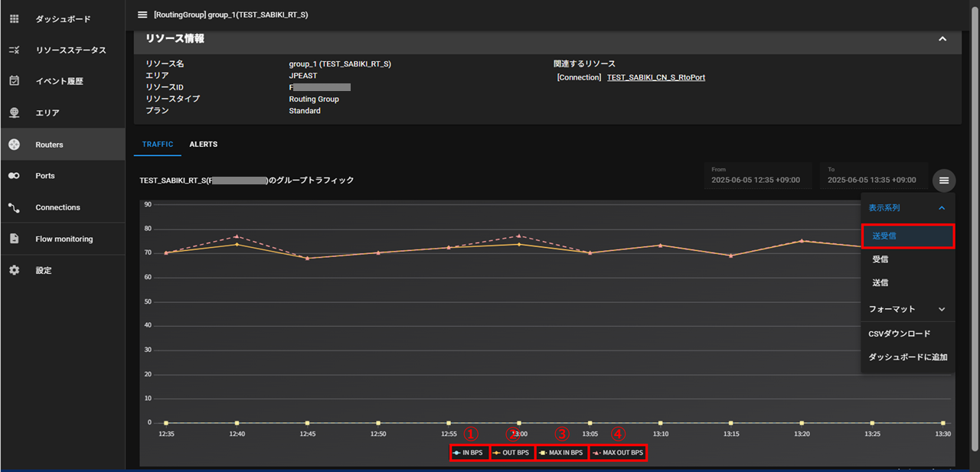Click CSVダウンロード in the chart menu

point(900,334)
